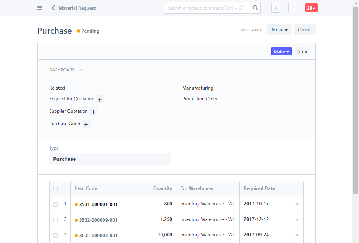Click the Item Code column header
Viewport: 359px width, 243px height.
pos(86,188)
